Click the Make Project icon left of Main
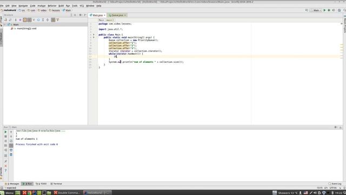This screenshot has width=346, height=195. (307, 10)
